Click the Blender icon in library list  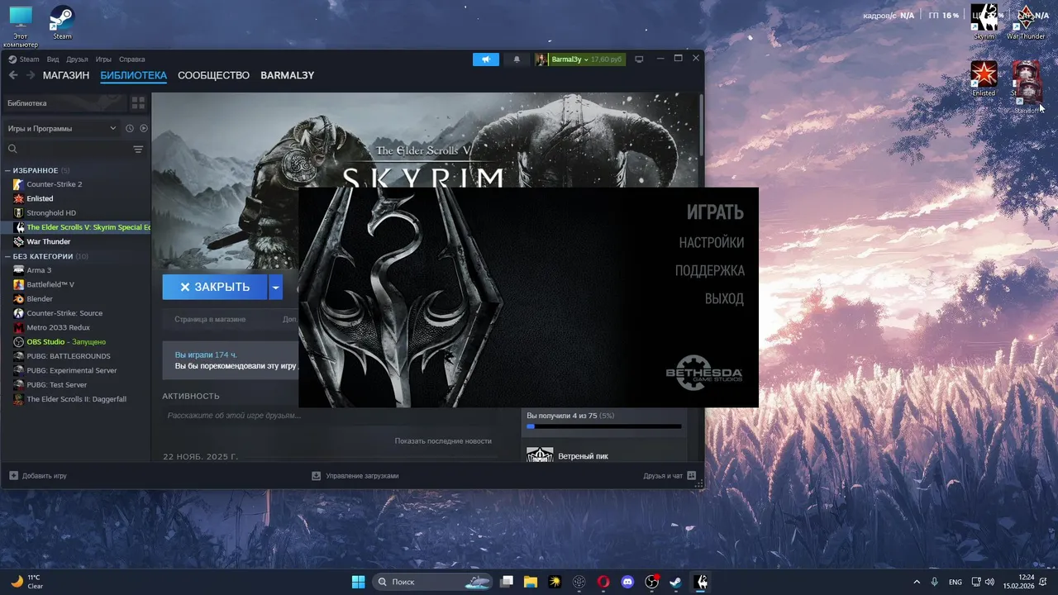(18, 299)
